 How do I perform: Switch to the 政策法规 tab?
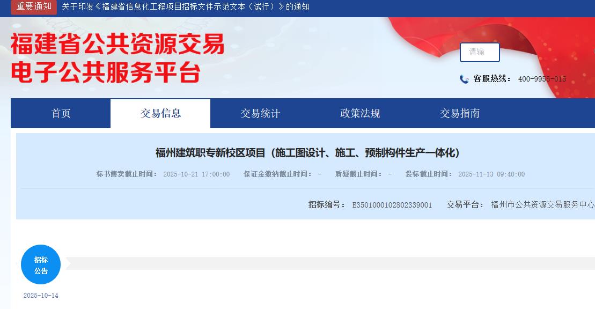pyautogui.click(x=360, y=113)
